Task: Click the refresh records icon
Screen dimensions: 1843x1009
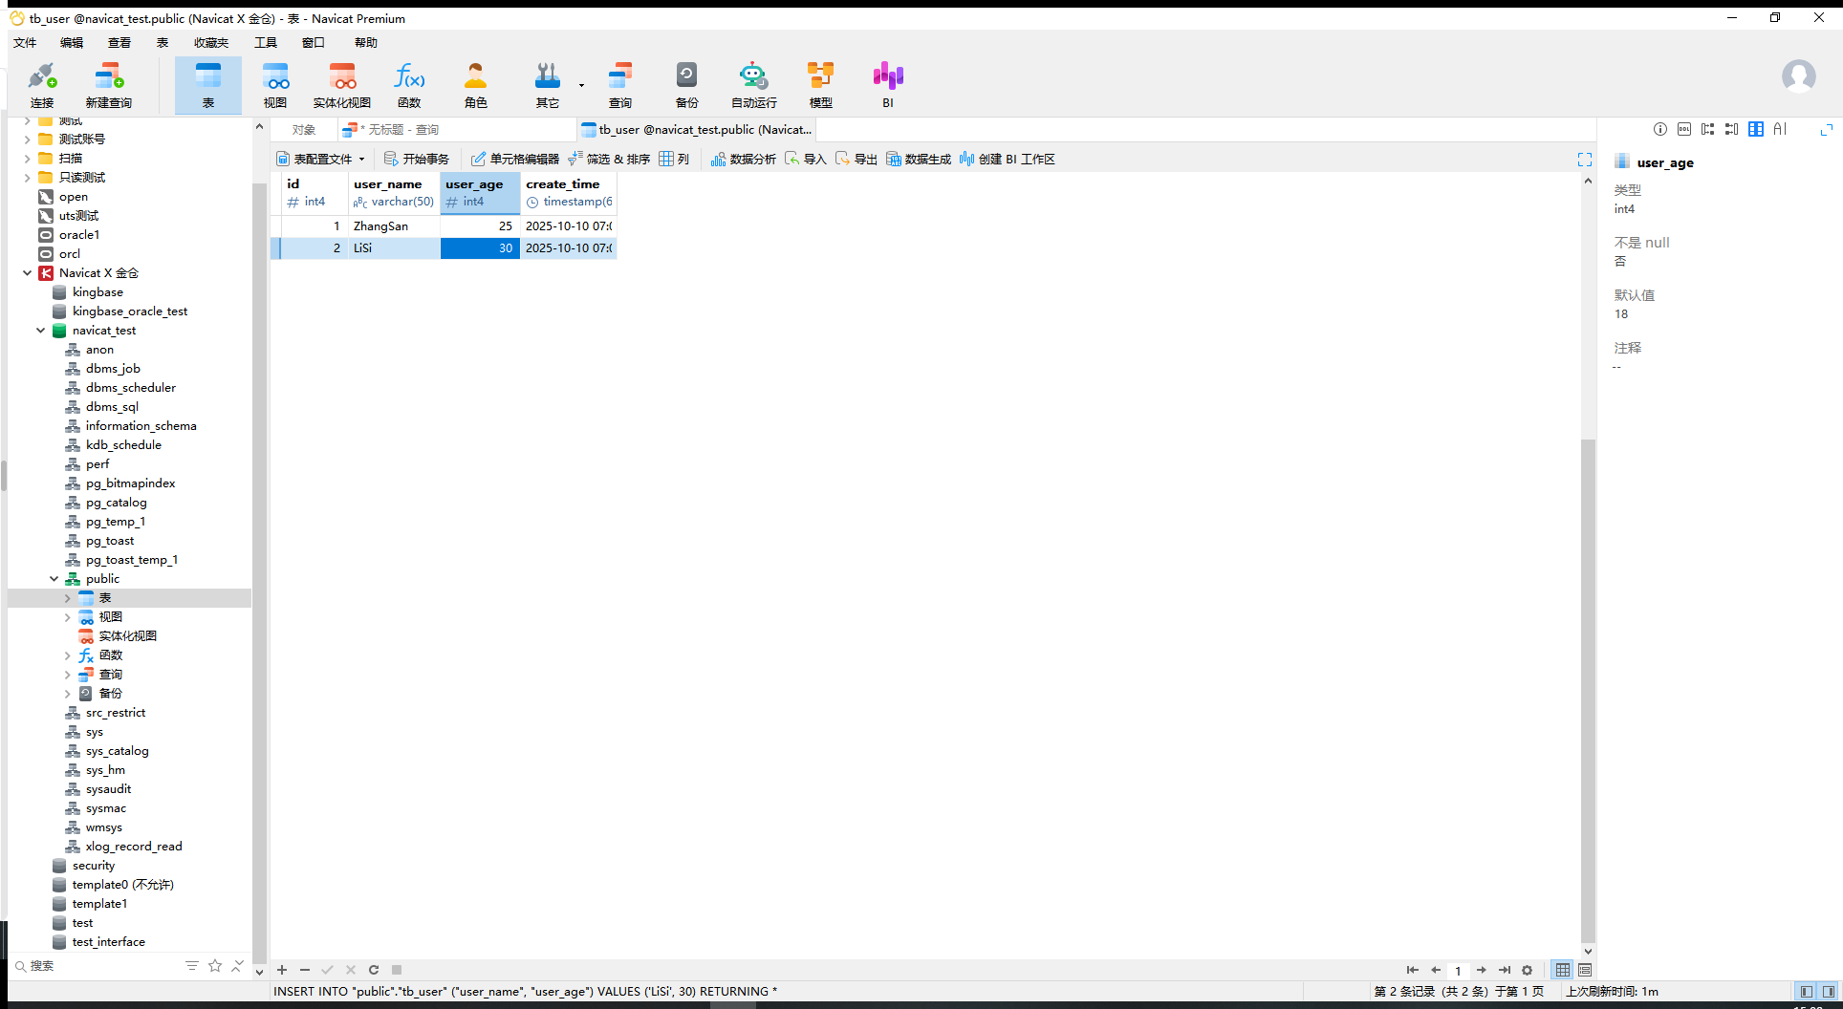Action: point(374,970)
